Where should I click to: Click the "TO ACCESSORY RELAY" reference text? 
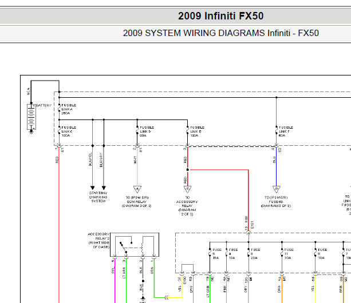coord(187,206)
